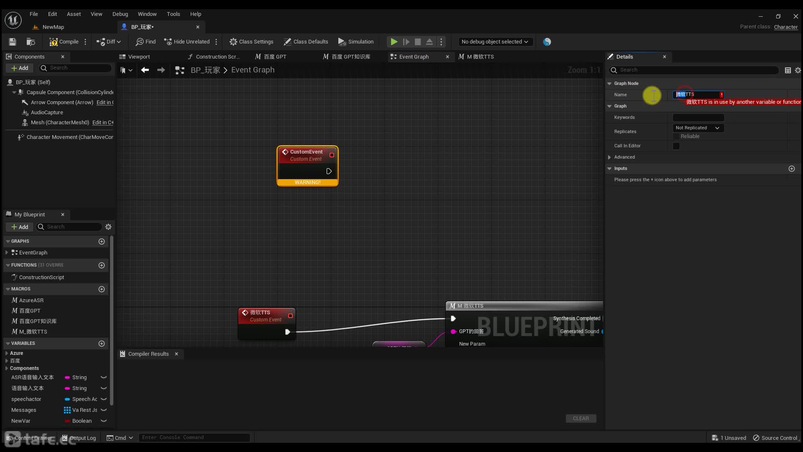Open the Tools menu
The height and width of the screenshot is (452, 803).
(173, 14)
